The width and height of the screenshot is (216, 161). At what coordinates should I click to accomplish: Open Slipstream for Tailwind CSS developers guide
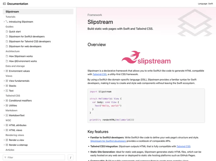click(30, 42)
